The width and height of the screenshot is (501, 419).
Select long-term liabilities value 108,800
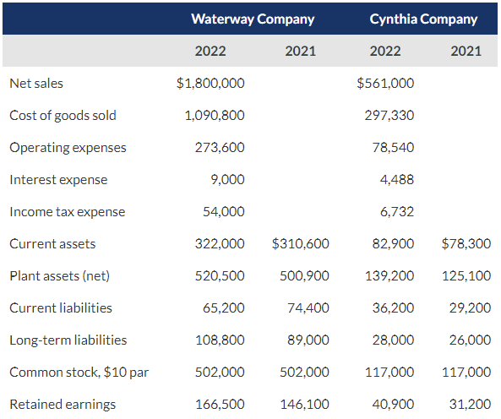(x=220, y=340)
